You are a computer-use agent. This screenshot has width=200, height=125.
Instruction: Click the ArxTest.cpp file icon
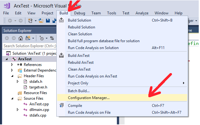pyautogui.click(x=25, y=104)
